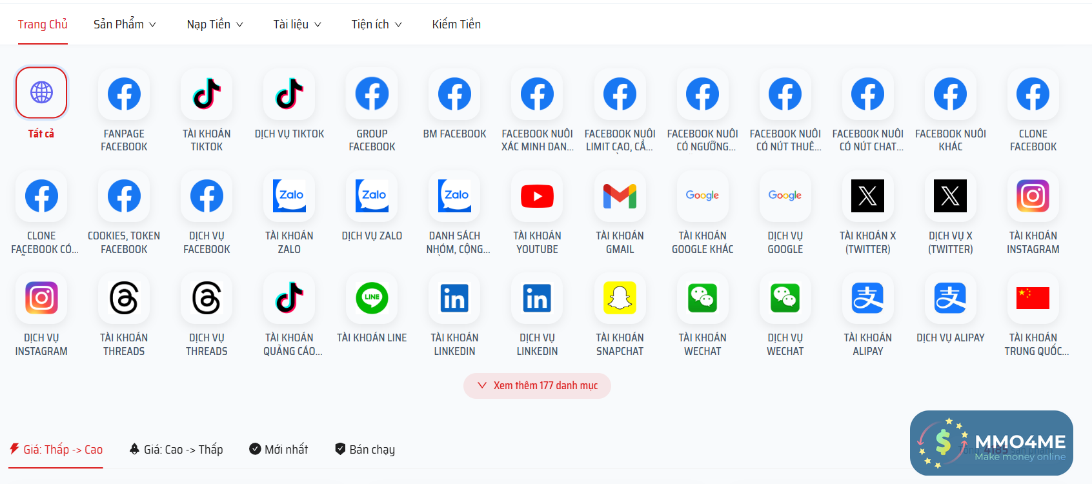Choose the Dịch vụ TikTok icon
This screenshot has height=484, width=1092.
(x=289, y=94)
